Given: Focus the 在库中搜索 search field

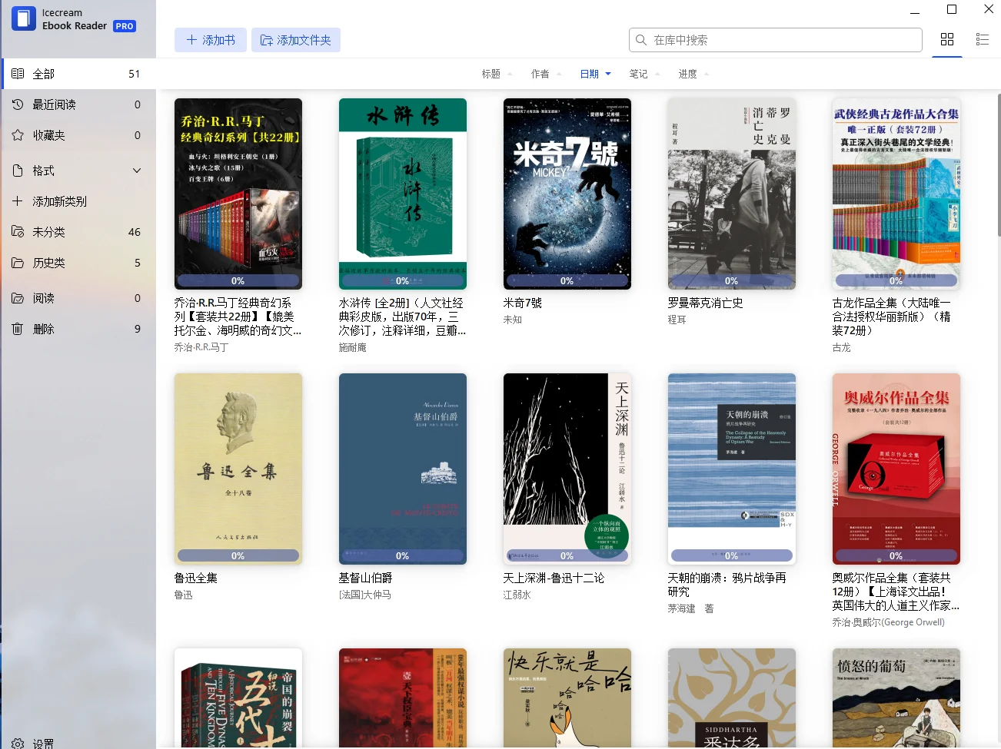Looking at the screenshot, I should click(x=776, y=40).
